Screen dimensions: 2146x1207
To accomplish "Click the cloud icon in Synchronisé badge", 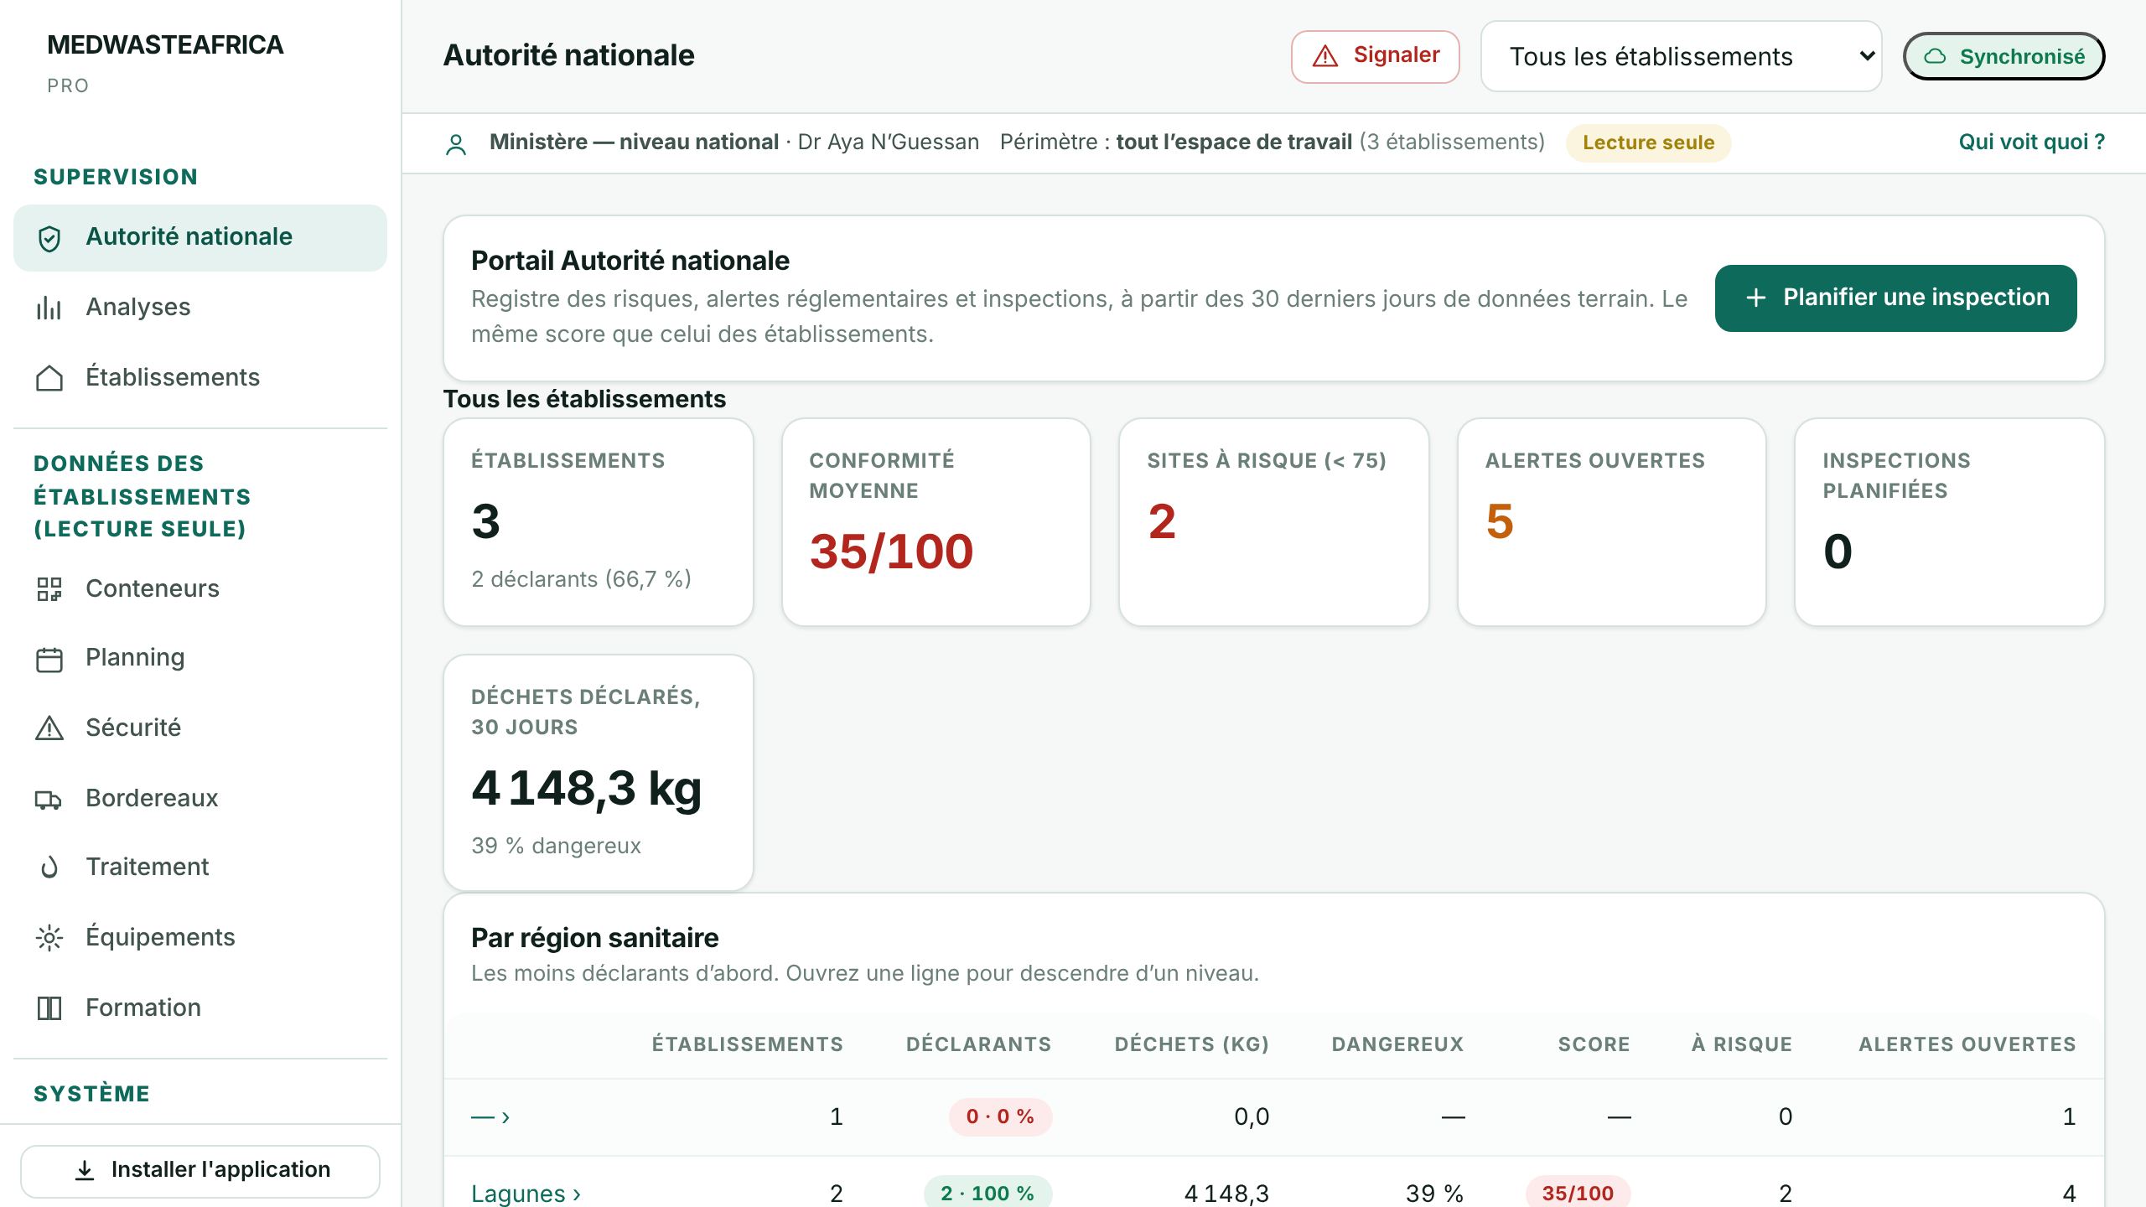I will tap(1935, 56).
